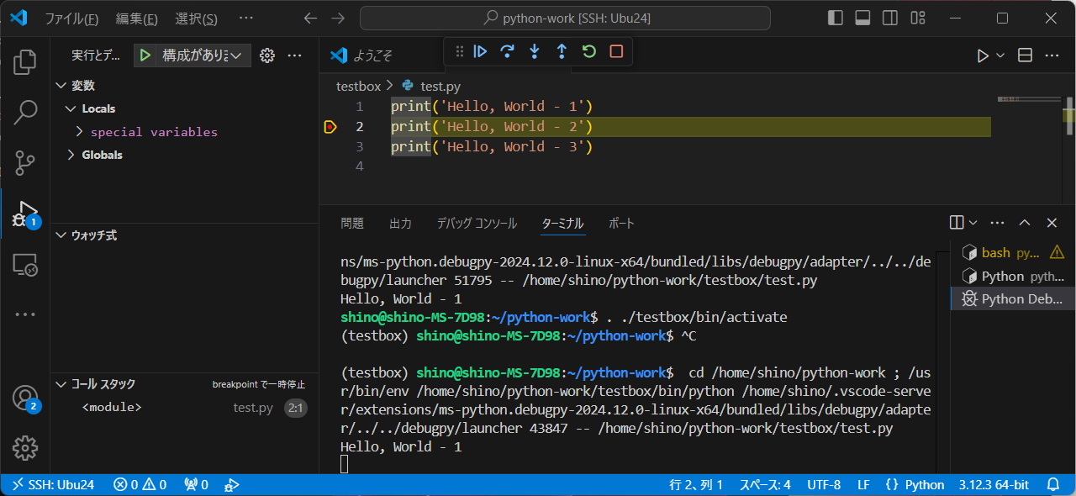The width and height of the screenshot is (1076, 496).
Task: Toggle the primary sidebar visibility
Action: click(x=835, y=17)
